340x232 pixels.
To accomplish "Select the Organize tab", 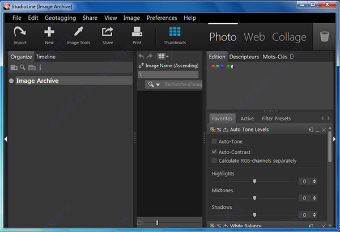I will [22, 57].
